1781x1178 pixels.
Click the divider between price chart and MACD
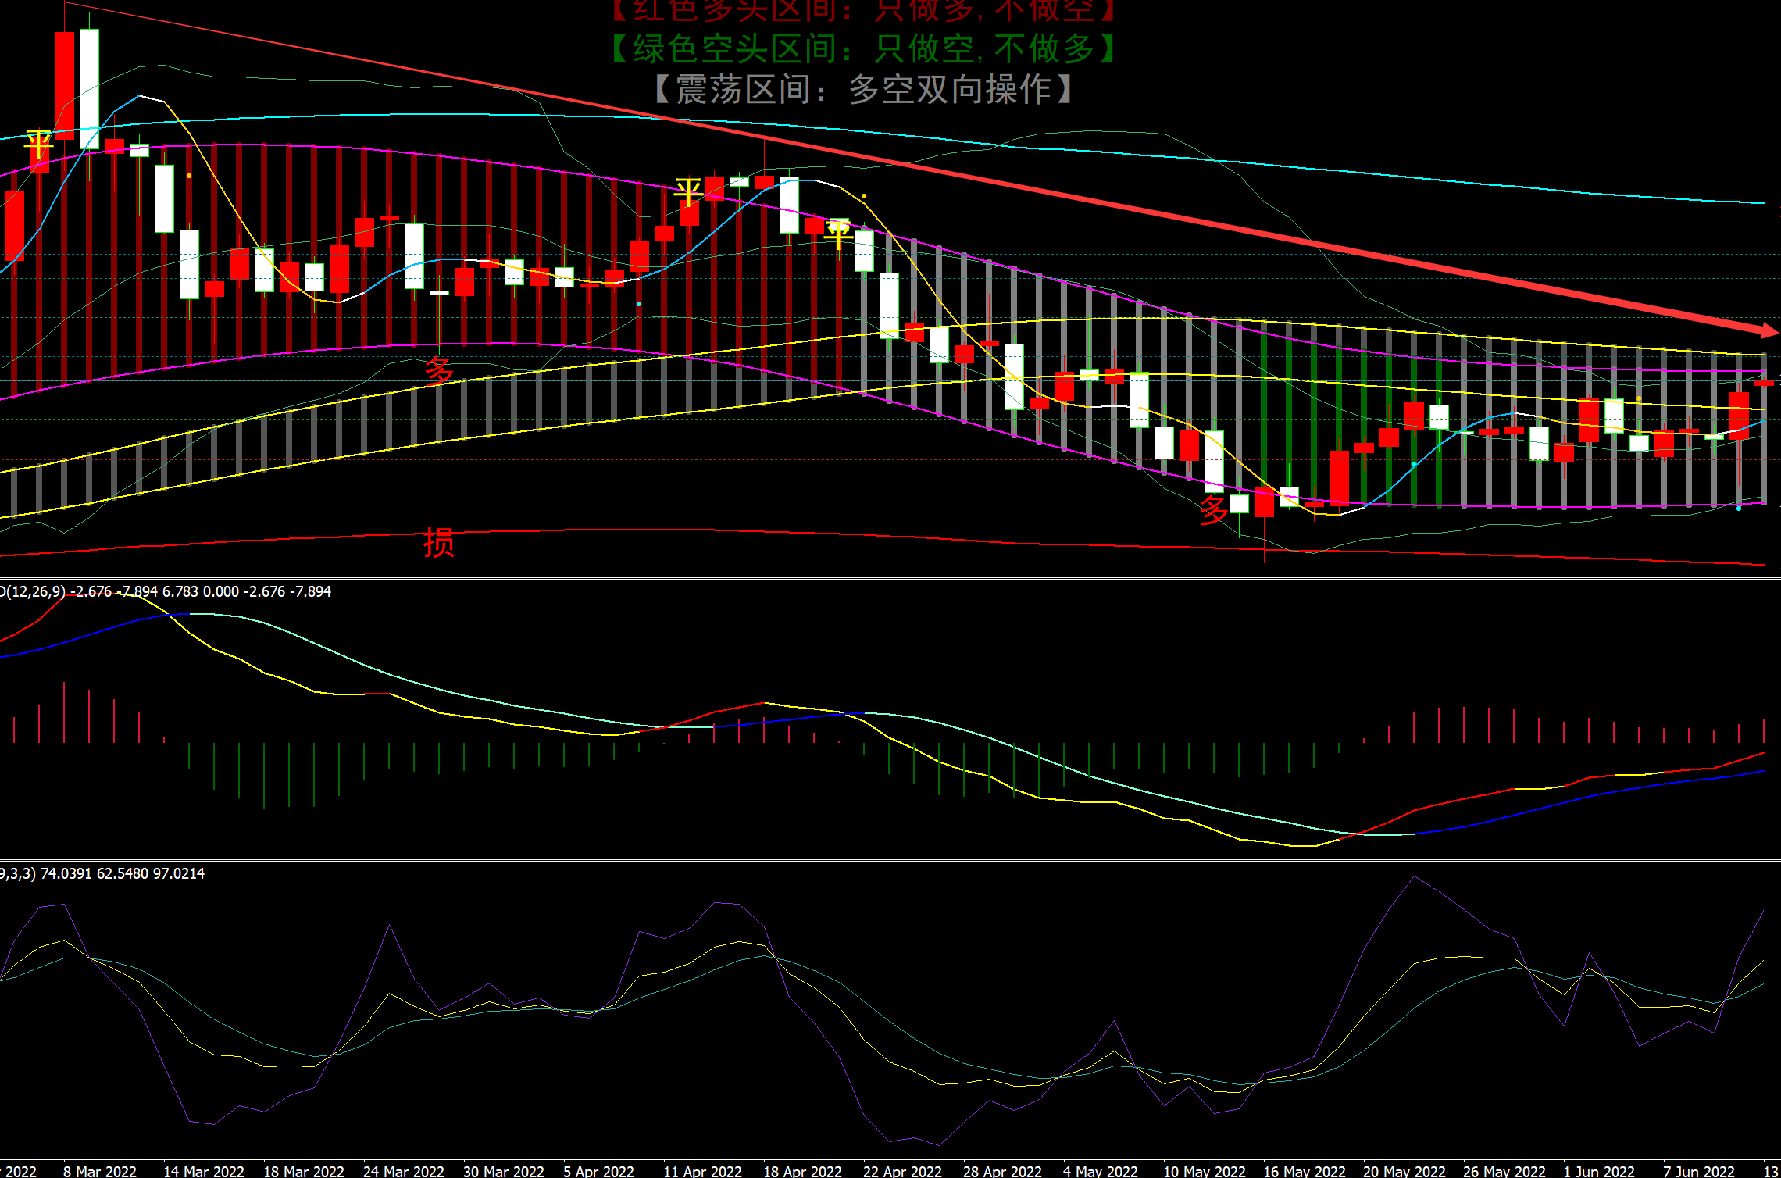coord(890,578)
